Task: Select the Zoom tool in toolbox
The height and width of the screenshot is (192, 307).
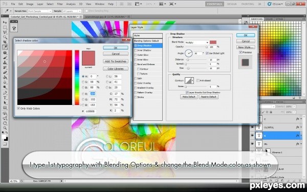Action: point(5,128)
